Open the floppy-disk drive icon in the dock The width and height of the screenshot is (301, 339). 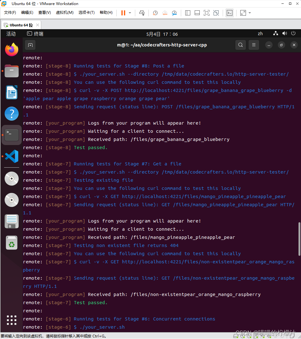(x=12, y=221)
